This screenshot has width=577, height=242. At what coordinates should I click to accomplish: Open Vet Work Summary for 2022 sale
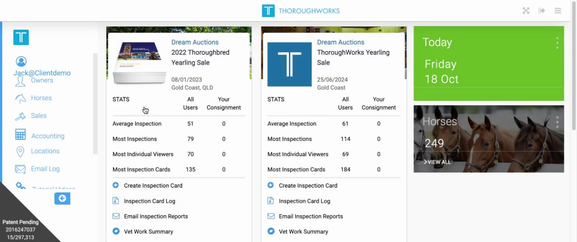click(x=148, y=232)
